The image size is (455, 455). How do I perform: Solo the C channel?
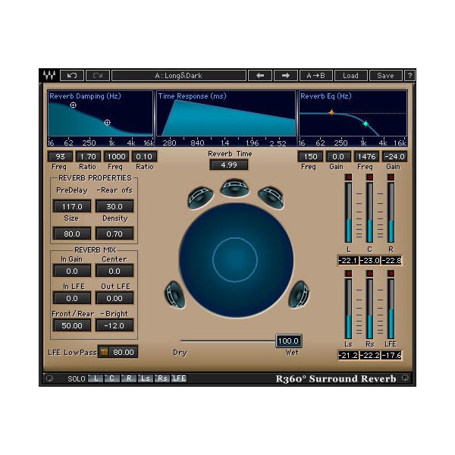click(x=112, y=378)
